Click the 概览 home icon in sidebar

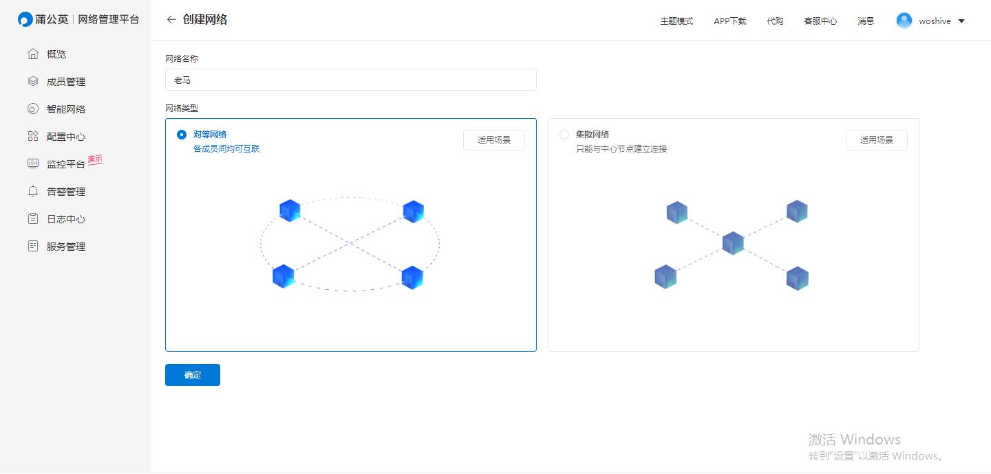pos(32,54)
